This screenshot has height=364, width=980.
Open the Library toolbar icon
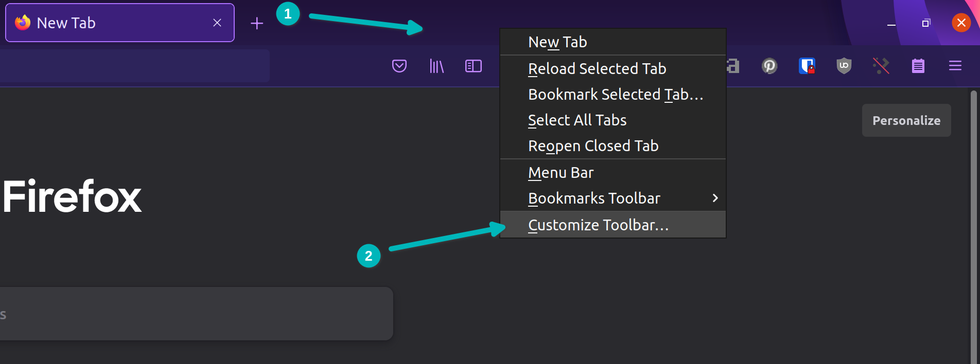(436, 66)
